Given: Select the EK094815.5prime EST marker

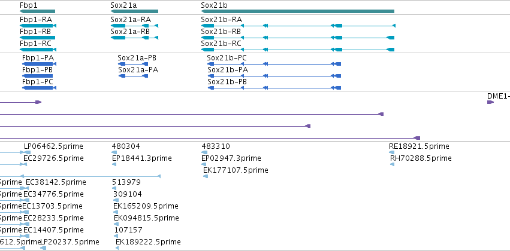Looking at the screenshot, I should tap(116, 224).
